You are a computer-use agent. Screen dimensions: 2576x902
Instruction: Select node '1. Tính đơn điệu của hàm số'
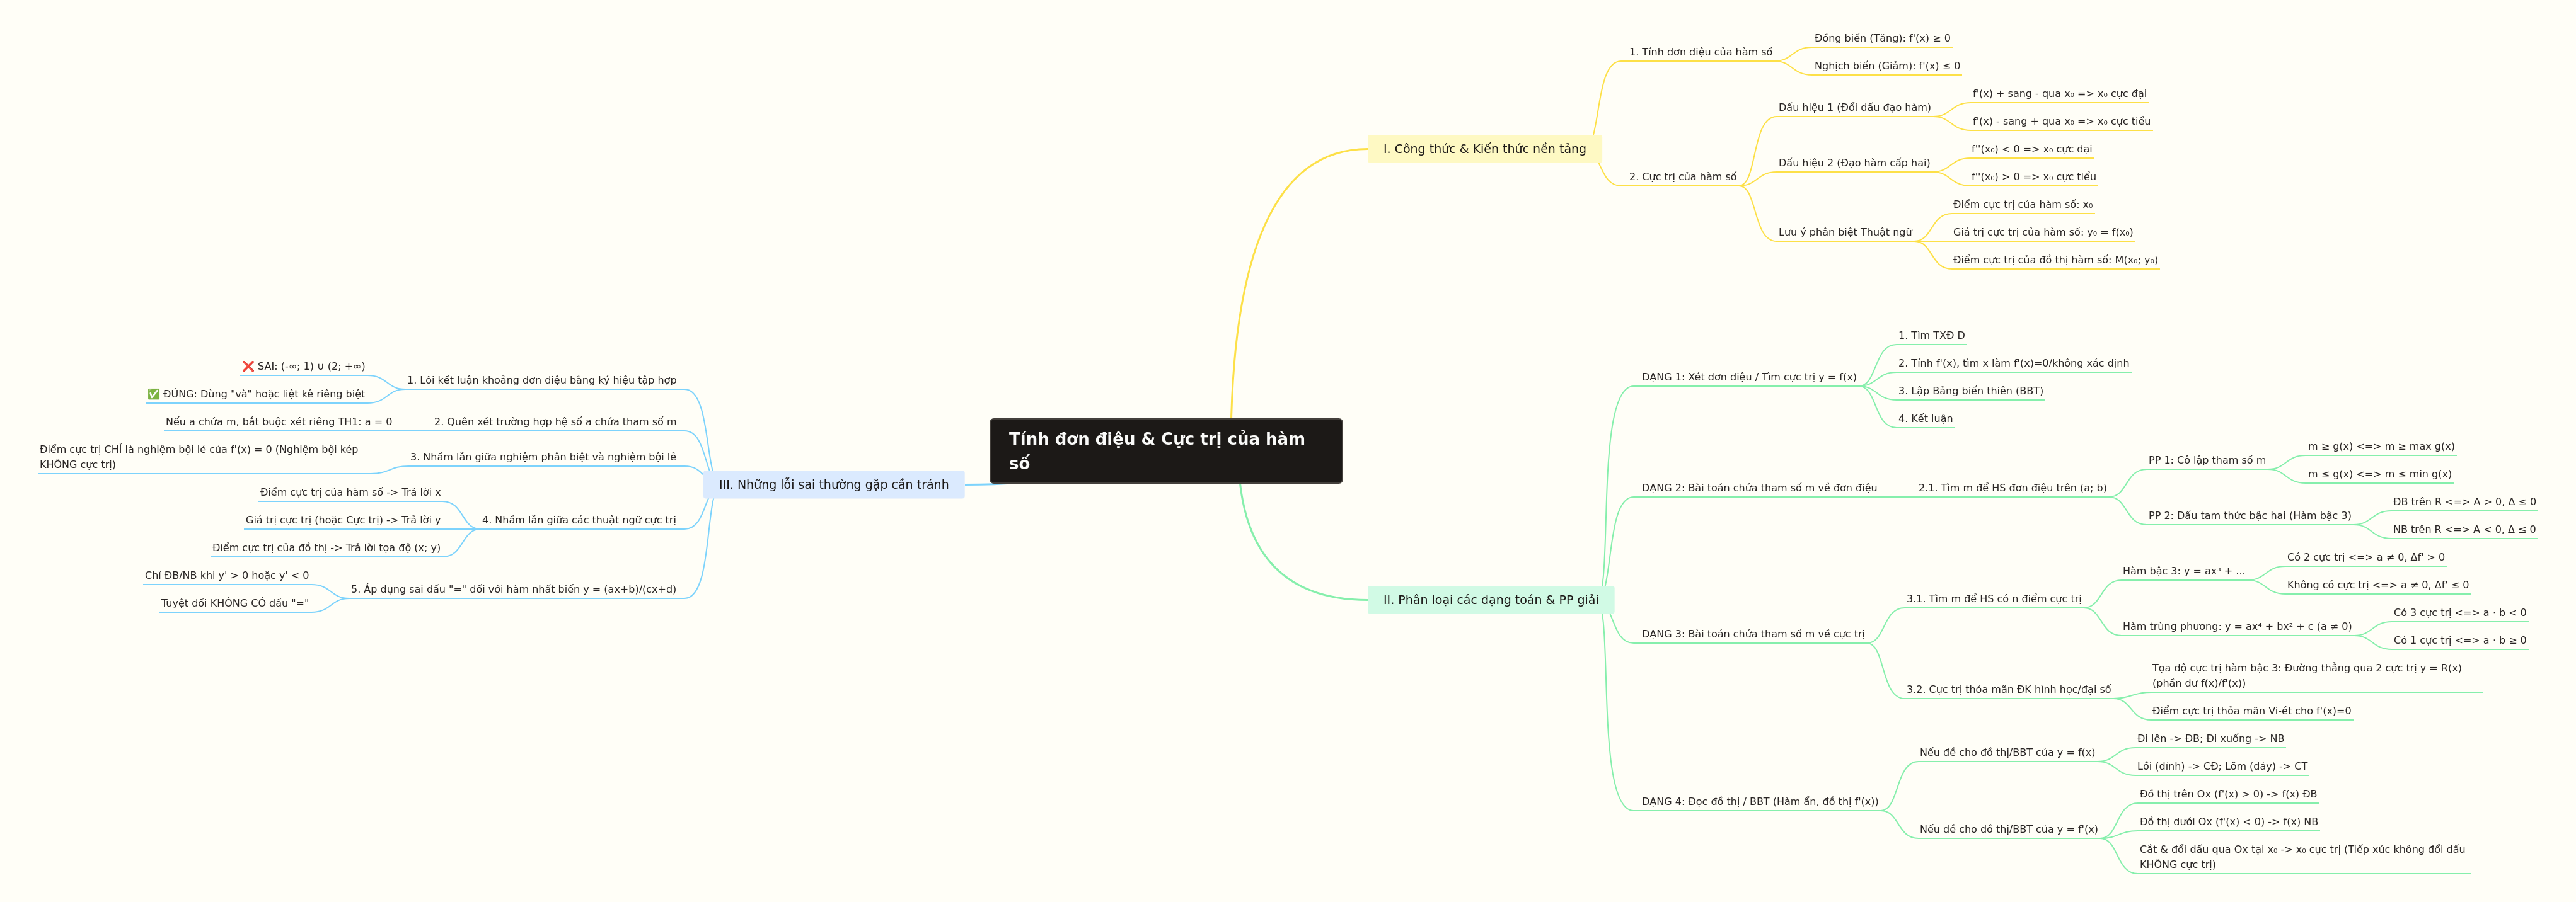pos(1700,52)
